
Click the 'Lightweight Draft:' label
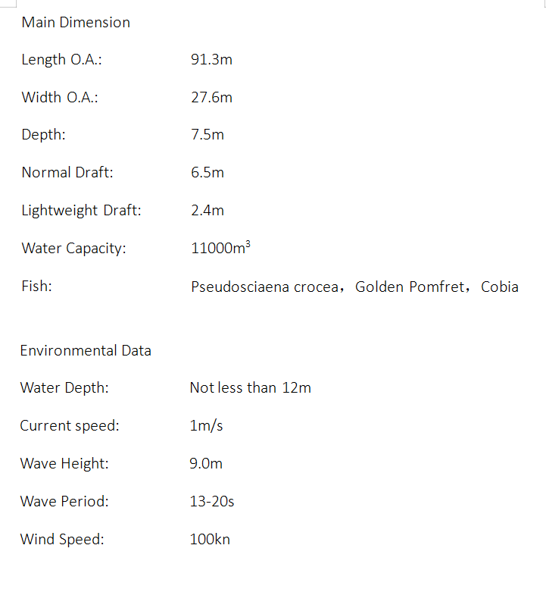coord(81,211)
